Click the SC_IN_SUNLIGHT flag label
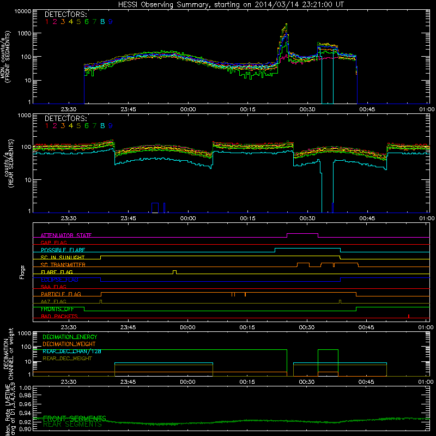This screenshot has height=436, width=436. (x=63, y=257)
